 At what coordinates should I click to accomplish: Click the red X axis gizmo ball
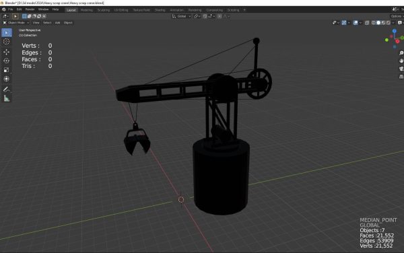(397, 42)
